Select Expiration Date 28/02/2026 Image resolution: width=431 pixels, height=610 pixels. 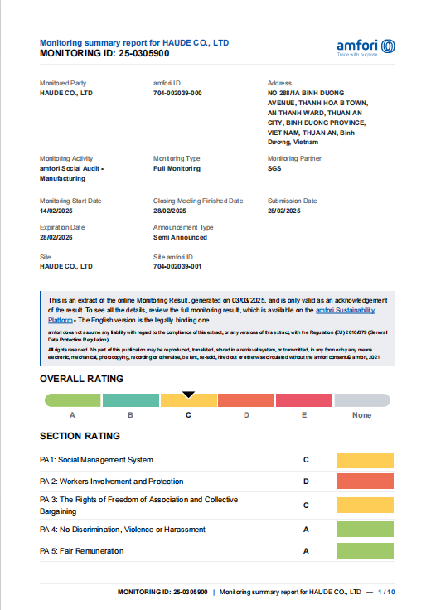56,237
